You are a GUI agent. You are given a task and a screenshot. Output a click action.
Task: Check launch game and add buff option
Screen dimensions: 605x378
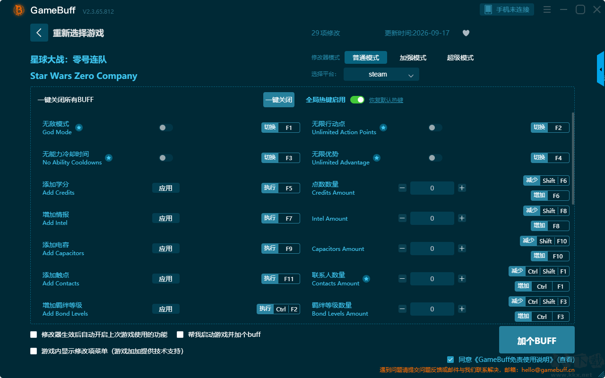pyautogui.click(x=180, y=335)
